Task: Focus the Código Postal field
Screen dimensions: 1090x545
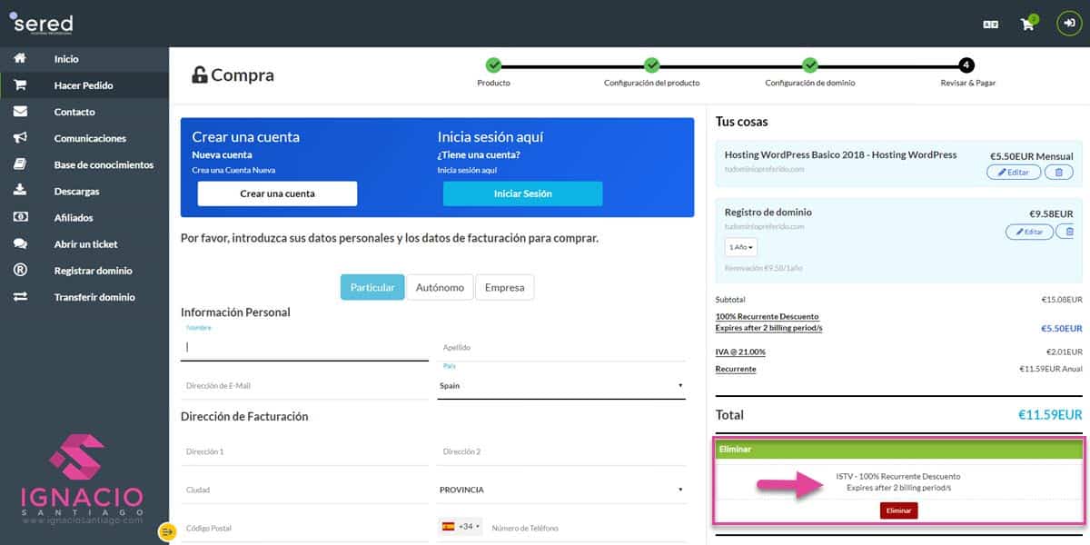Action: [304, 528]
